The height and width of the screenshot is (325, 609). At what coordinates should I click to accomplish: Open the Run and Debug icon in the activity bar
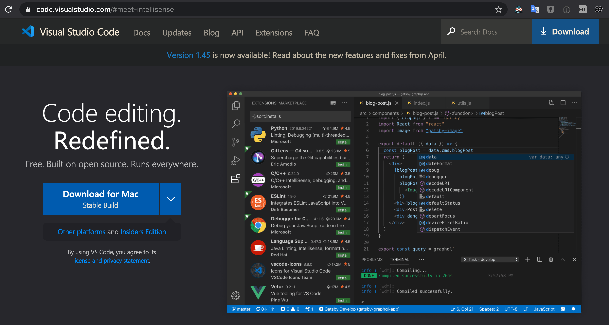click(x=236, y=160)
